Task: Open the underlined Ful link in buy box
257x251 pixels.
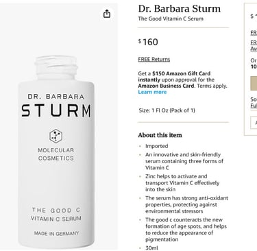Action: pyautogui.click(x=254, y=106)
